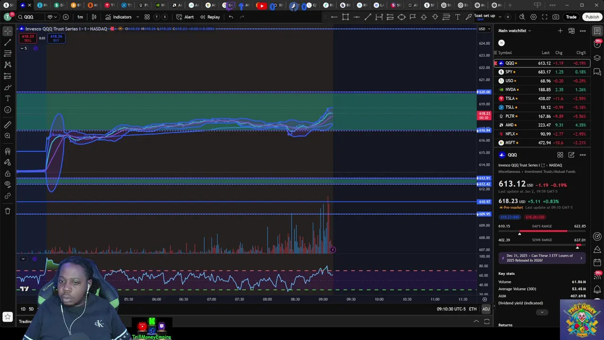604x340 pixels.
Task: Select the arrow down marker tool
Action: coord(435,17)
